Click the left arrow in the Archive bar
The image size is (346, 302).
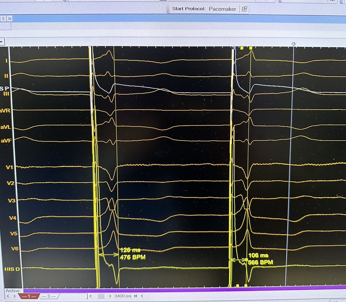point(8,296)
